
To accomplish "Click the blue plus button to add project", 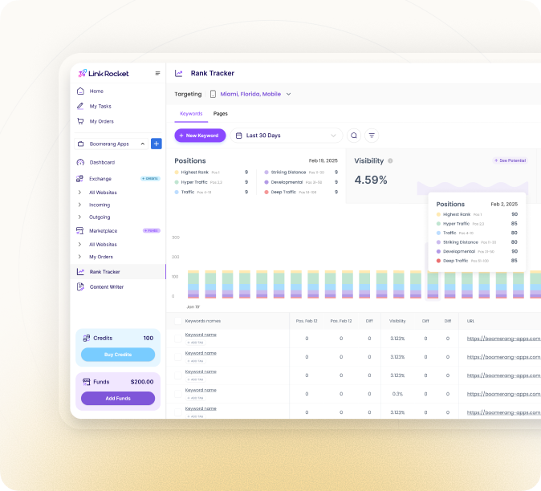I will tap(157, 144).
